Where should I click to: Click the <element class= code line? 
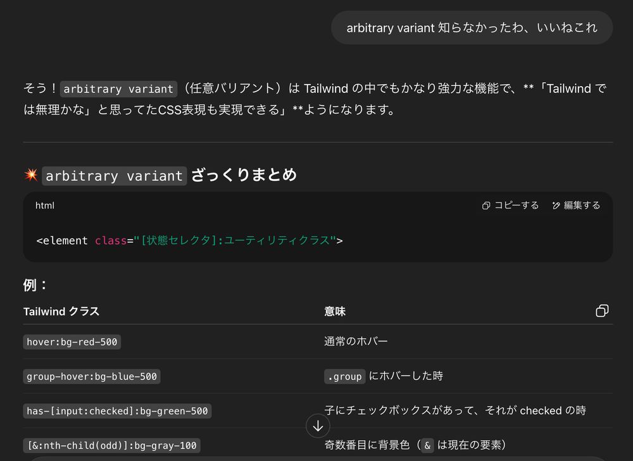[x=189, y=241]
